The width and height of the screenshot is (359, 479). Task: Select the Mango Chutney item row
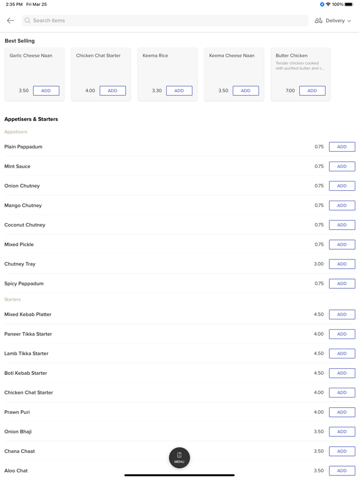pyautogui.click(x=154, y=206)
